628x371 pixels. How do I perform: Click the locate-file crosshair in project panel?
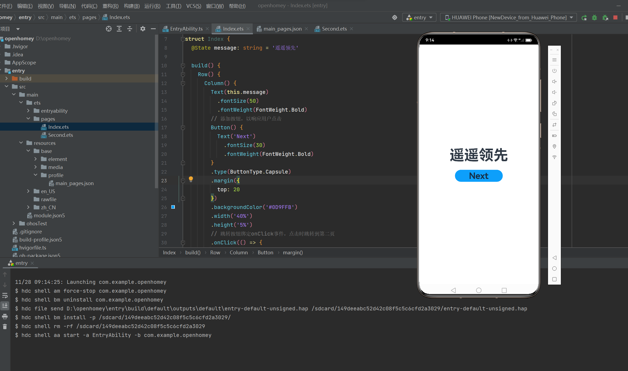tap(108, 29)
